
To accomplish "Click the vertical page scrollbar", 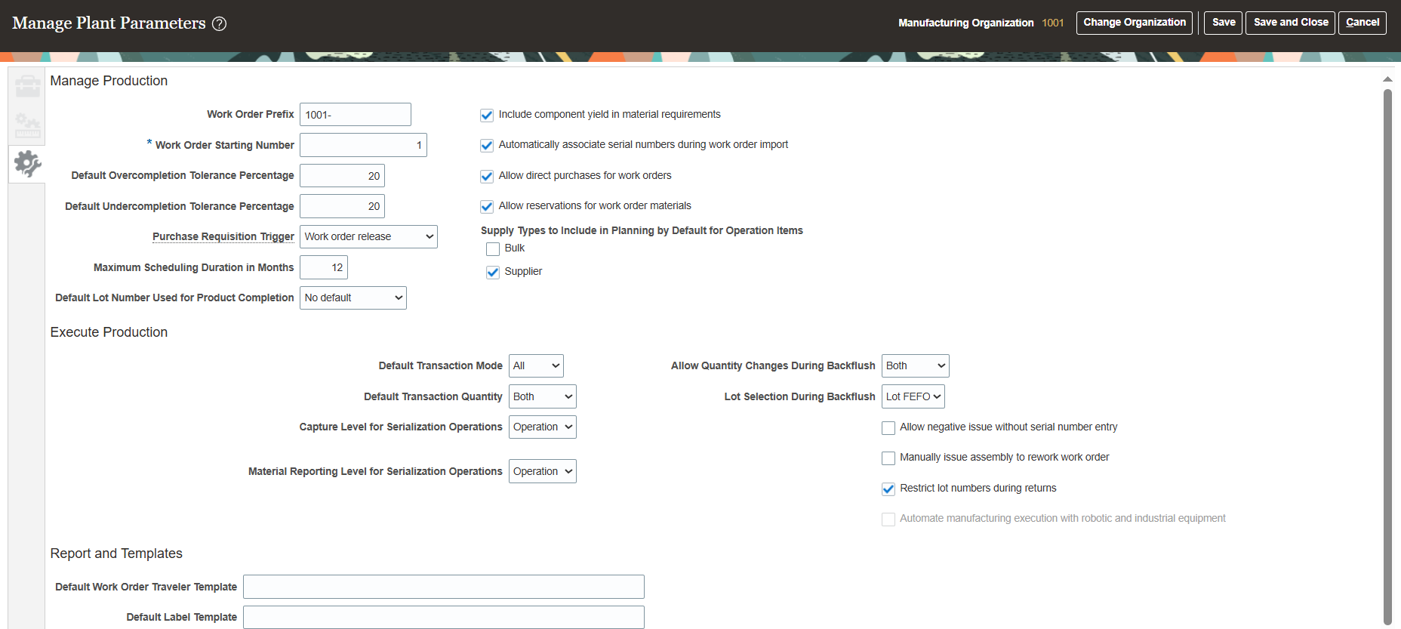I will coord(1387,356).
